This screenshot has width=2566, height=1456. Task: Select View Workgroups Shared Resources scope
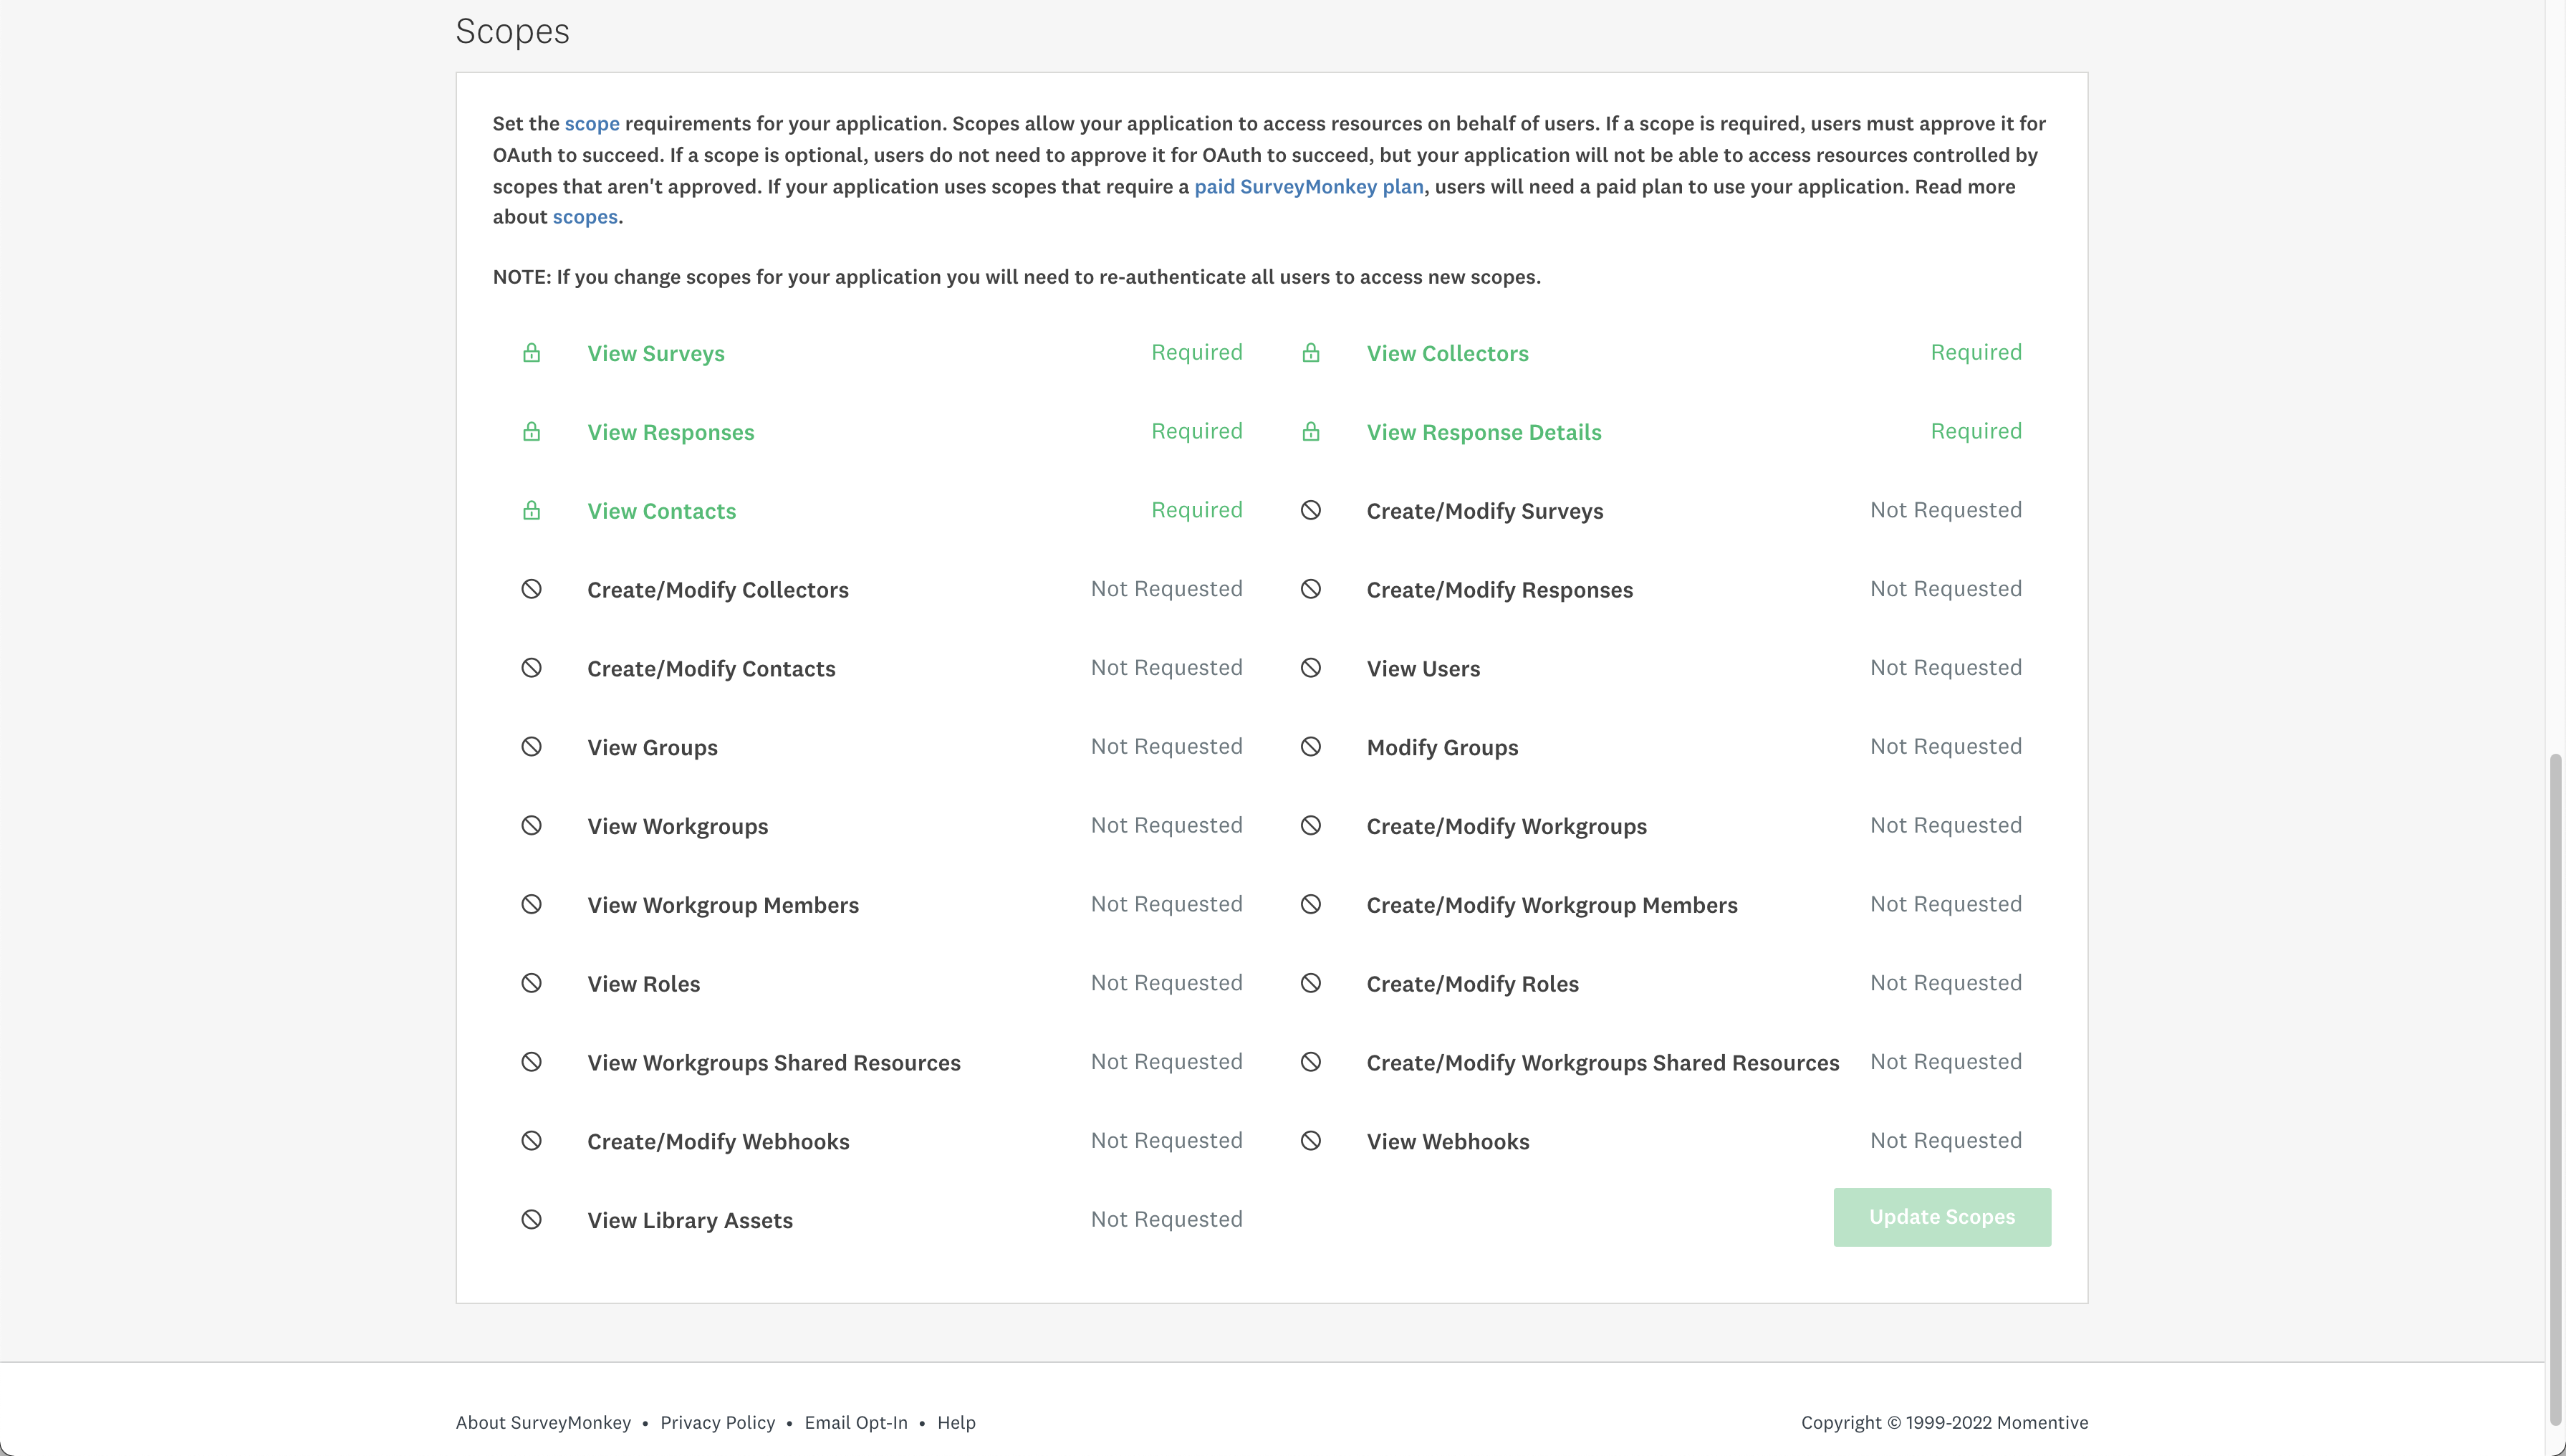click(x=773, y=1063)
